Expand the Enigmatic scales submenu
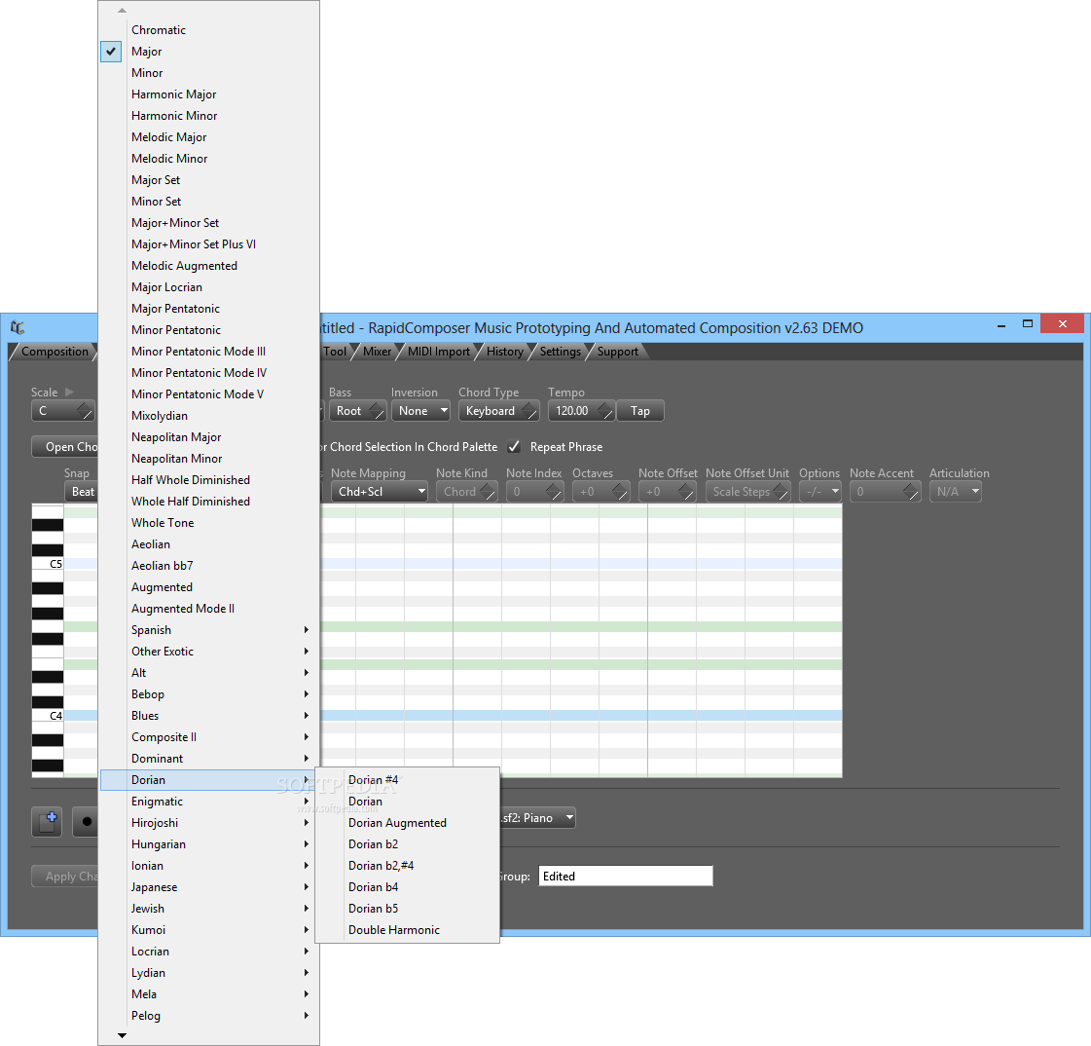The image size is (1091, 1046). (x=208, y=802)
